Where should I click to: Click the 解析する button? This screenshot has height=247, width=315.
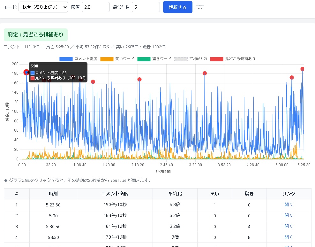click(x=177, y=7)
